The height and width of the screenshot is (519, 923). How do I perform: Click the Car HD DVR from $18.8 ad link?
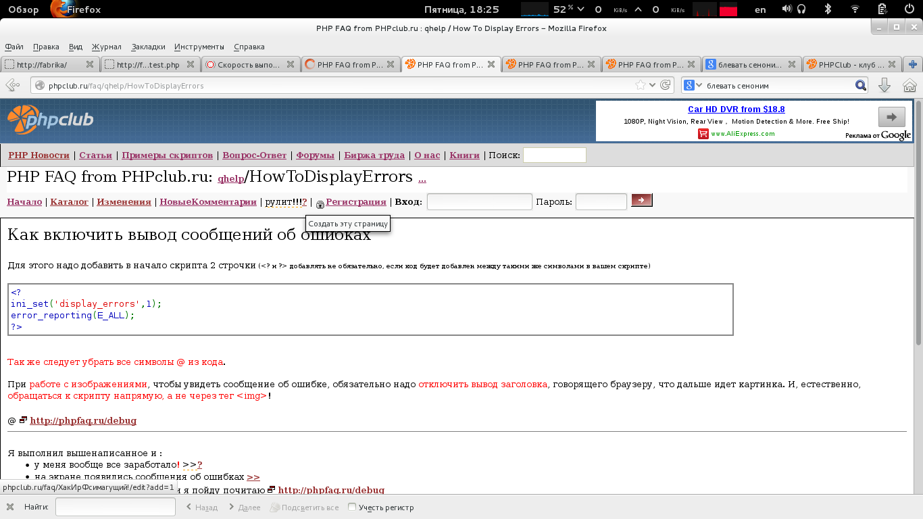coord(737,109)
